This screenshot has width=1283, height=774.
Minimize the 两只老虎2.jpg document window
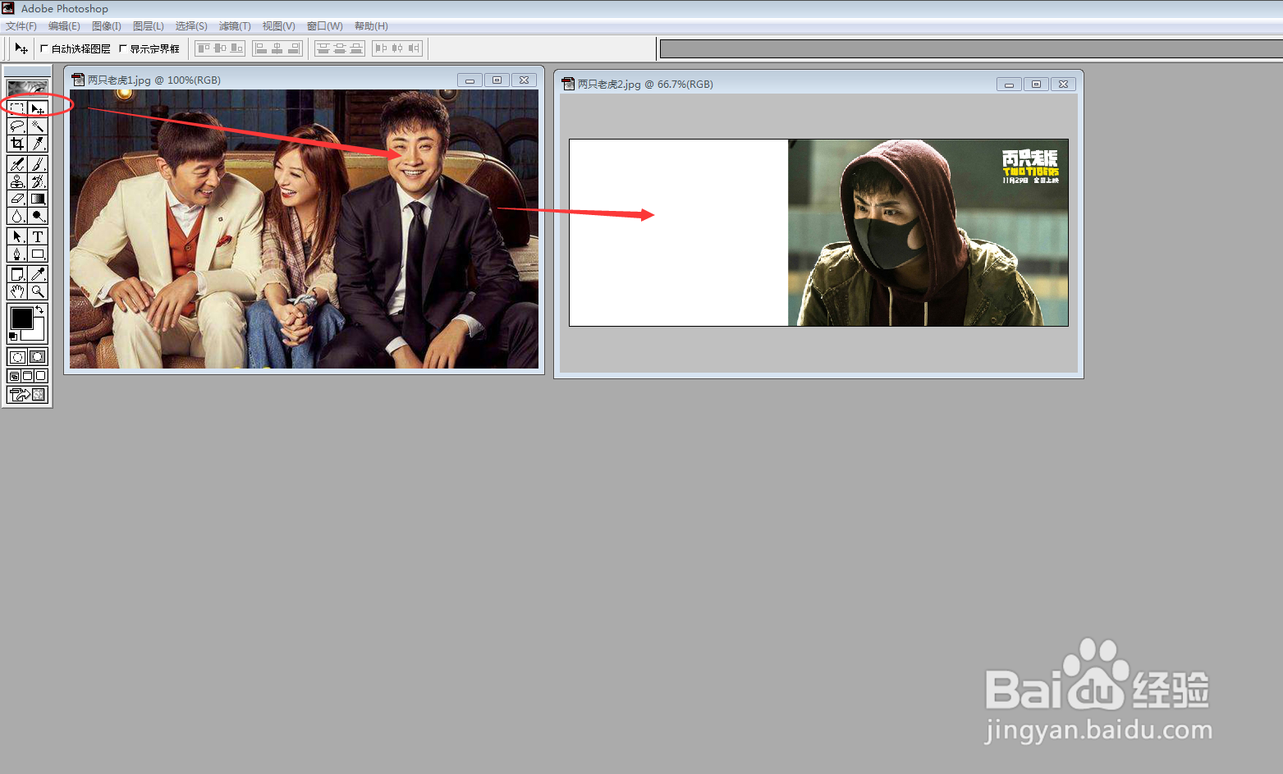click(x=1009, y=85)
